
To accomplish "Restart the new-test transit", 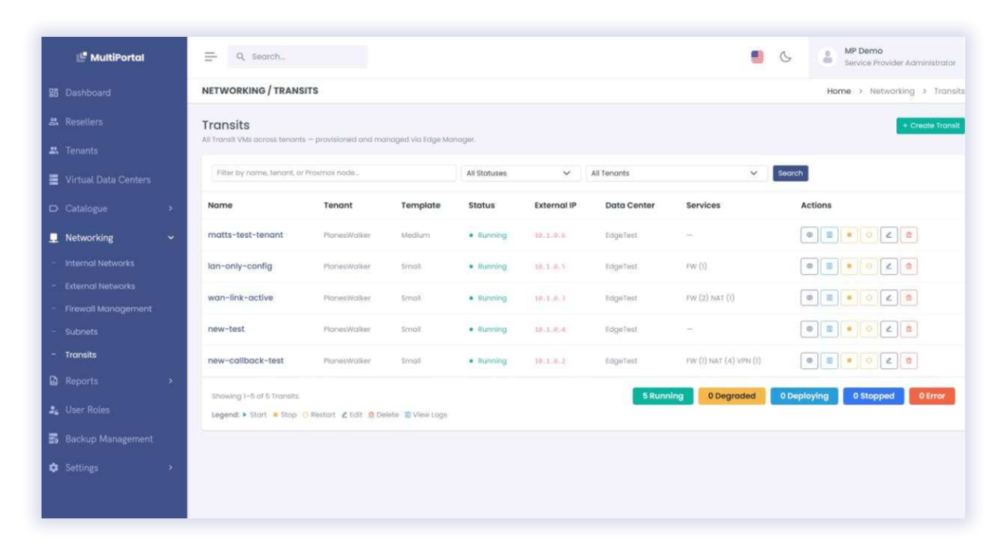I will tap(869, 330).
